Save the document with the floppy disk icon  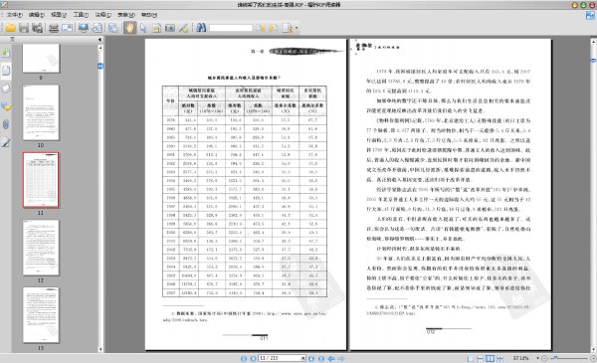[x=24, y=28]
